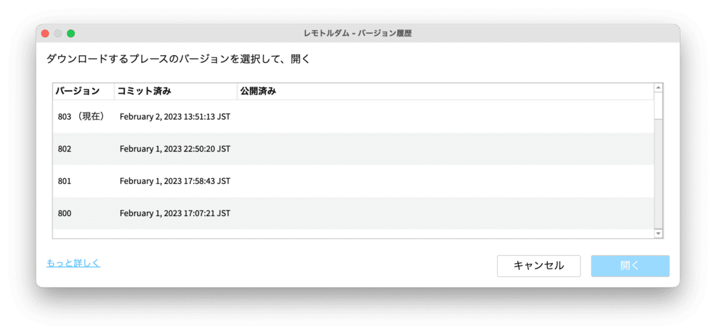Image resolution: width=716 pixels, height=335 pixels.
Task: Click the scrollbar up arrow
Action: 658,88
